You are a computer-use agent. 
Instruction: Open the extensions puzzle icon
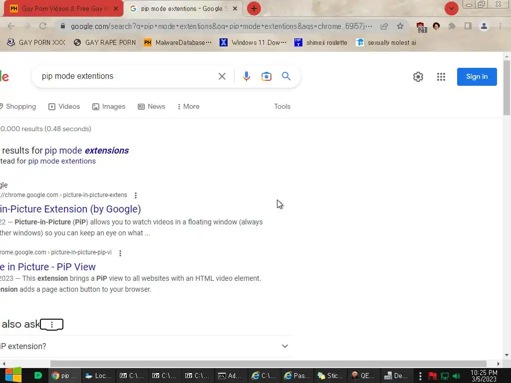pos(452,26)
